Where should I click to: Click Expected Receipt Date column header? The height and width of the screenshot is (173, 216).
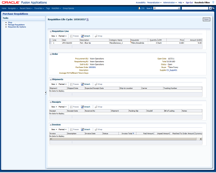(102, 88)
